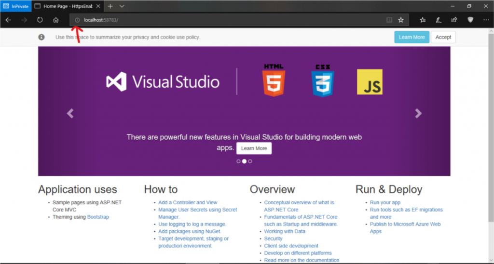
Task: Go to the browser home page icon
Action: [x=56, y=20]
